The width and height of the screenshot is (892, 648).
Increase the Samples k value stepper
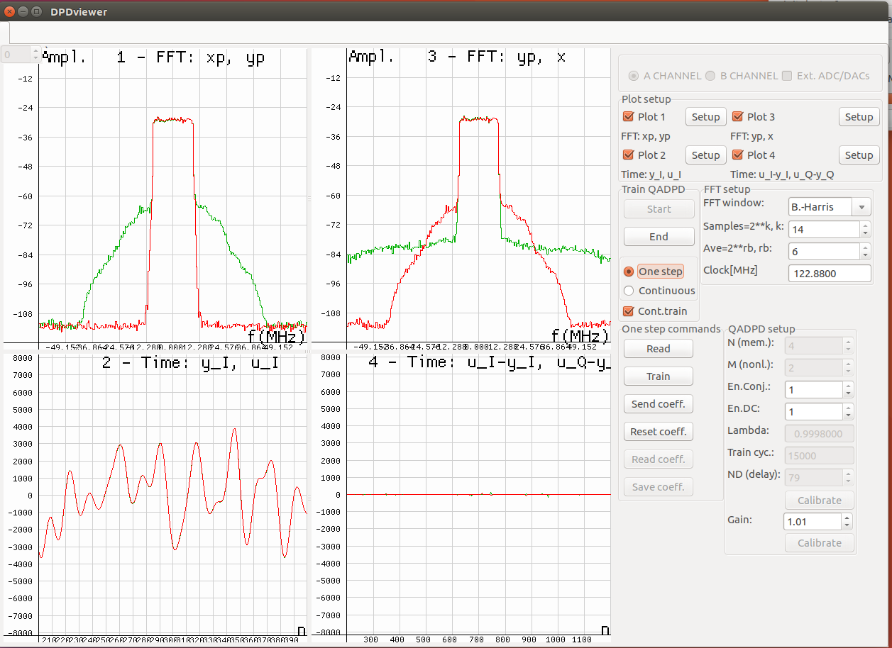864,225
